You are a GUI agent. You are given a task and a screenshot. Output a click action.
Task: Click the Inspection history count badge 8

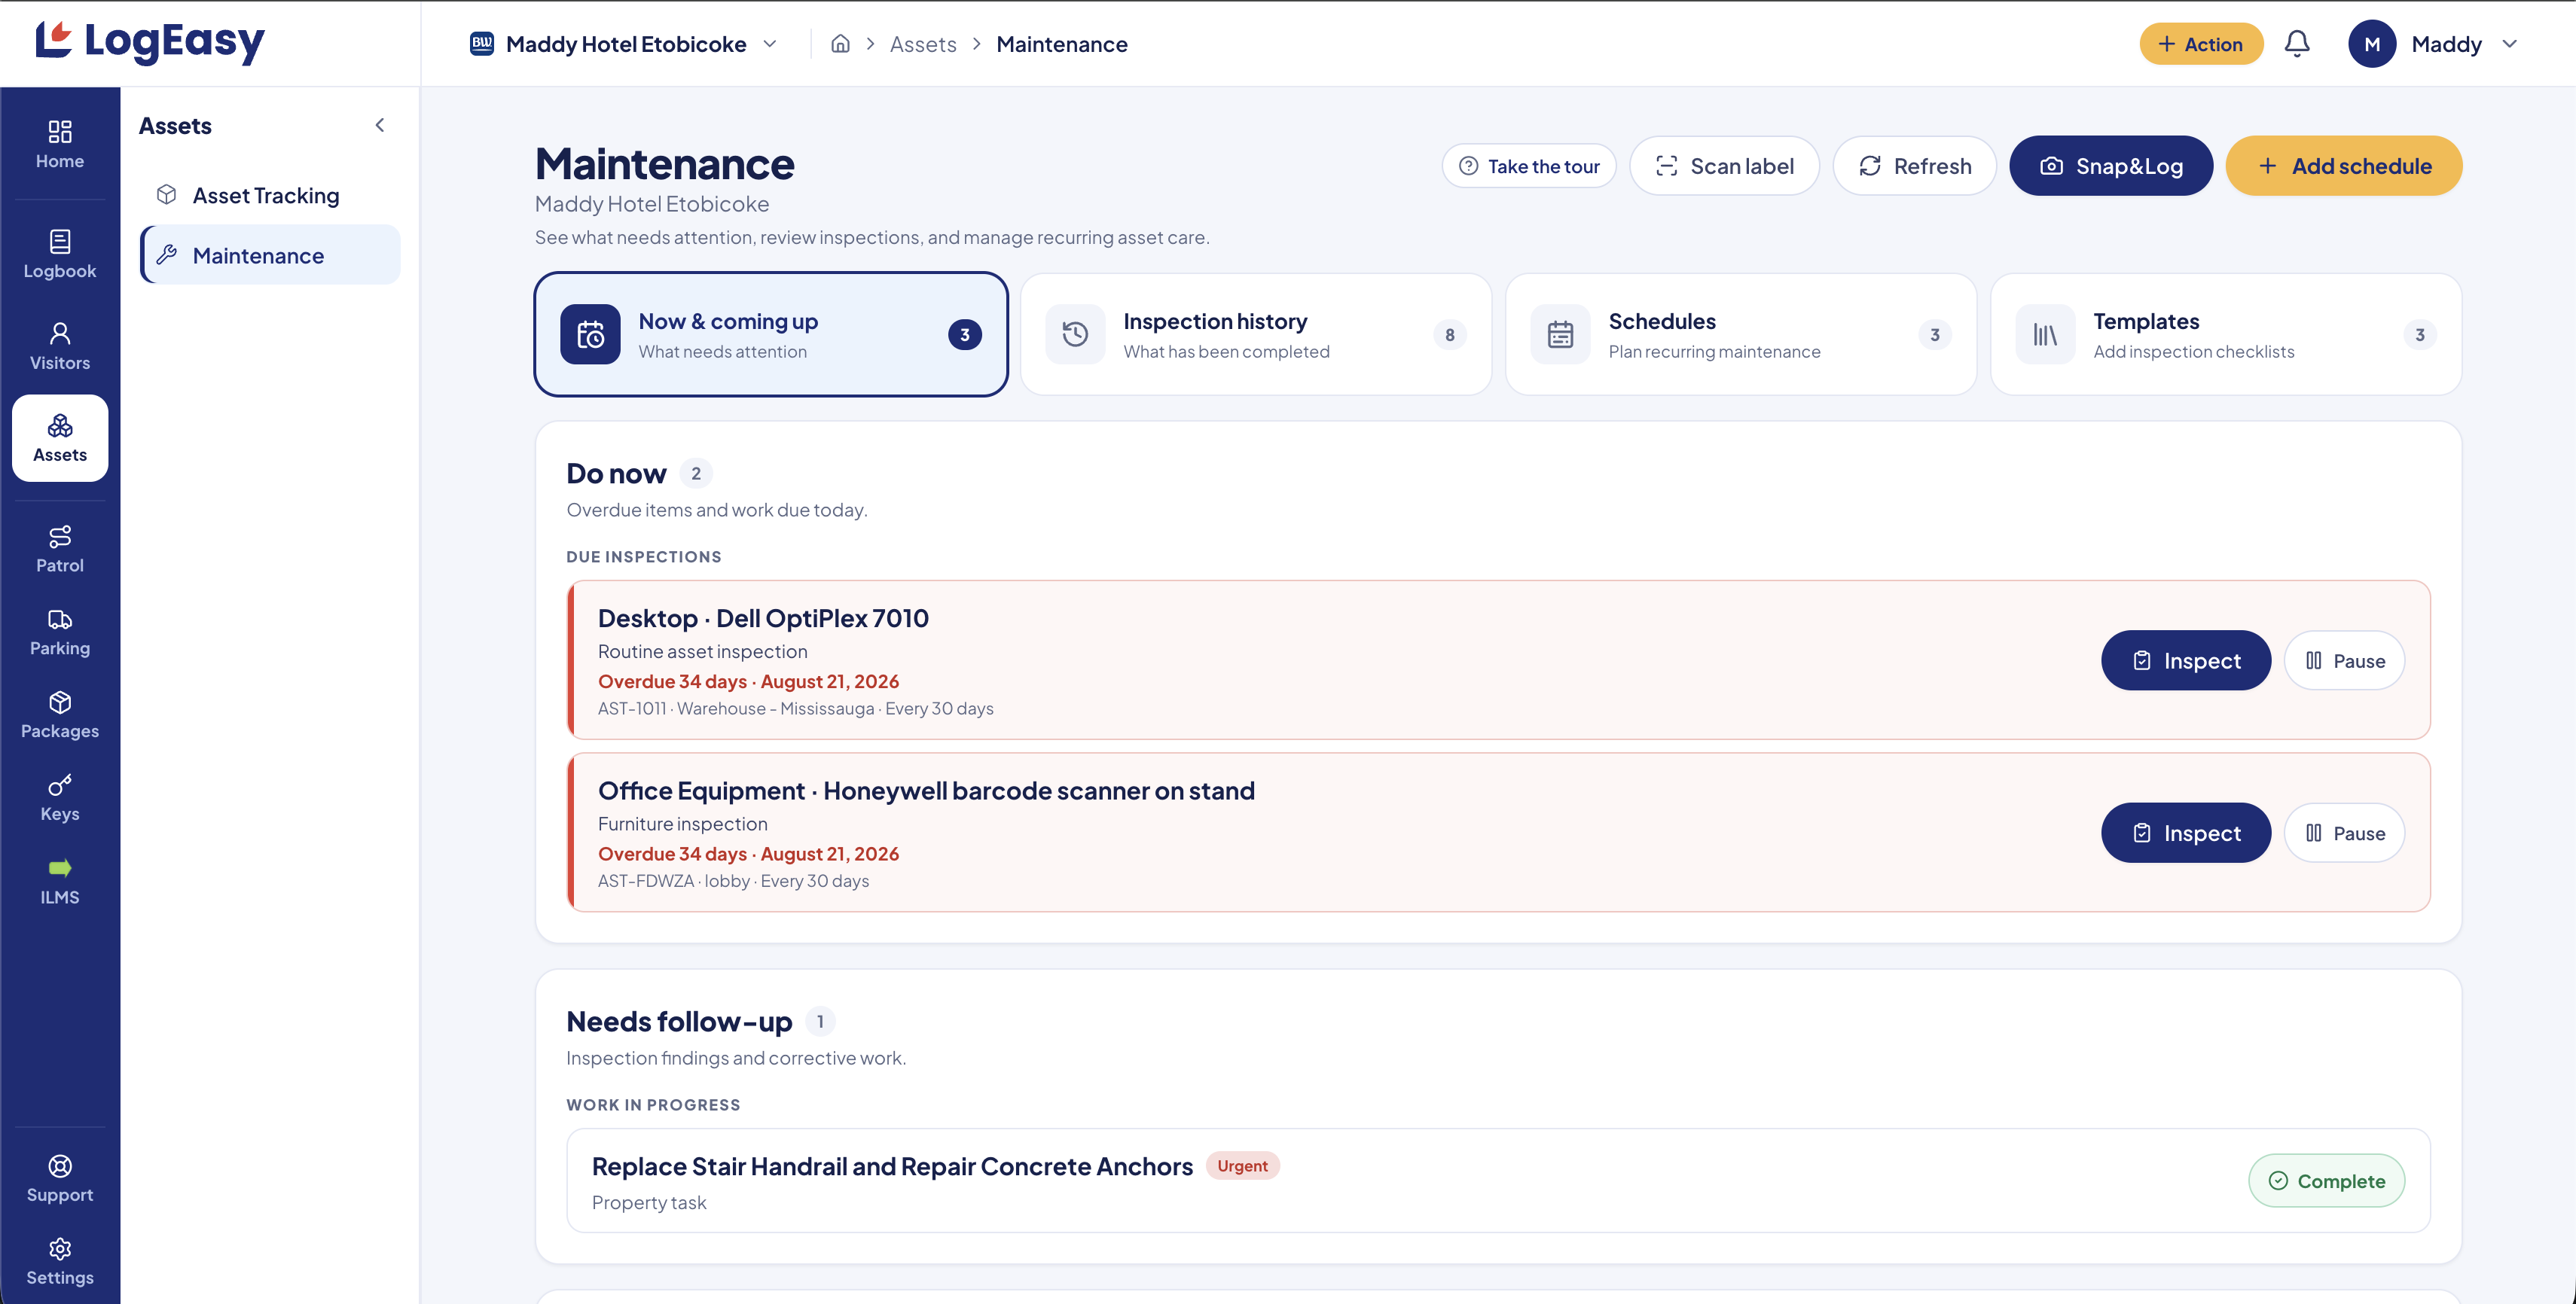[x=1449, y=335]
